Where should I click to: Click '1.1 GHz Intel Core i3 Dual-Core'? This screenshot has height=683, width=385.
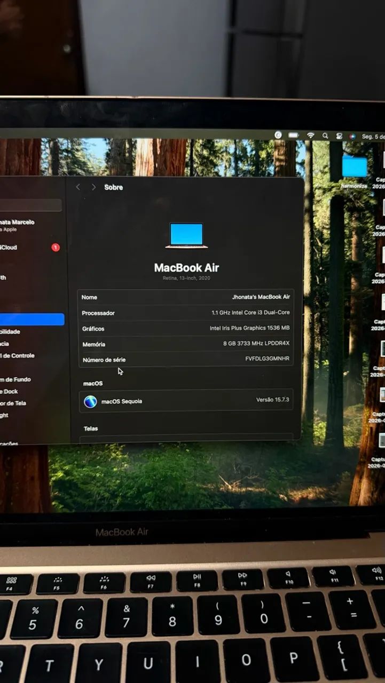(250, 313)
